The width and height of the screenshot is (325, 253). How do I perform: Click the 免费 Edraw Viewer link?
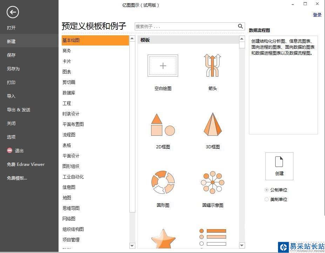point(26,164)
